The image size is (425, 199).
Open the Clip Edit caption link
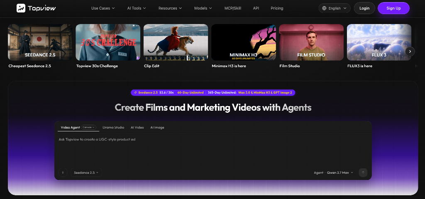click(x=151, y=66)
